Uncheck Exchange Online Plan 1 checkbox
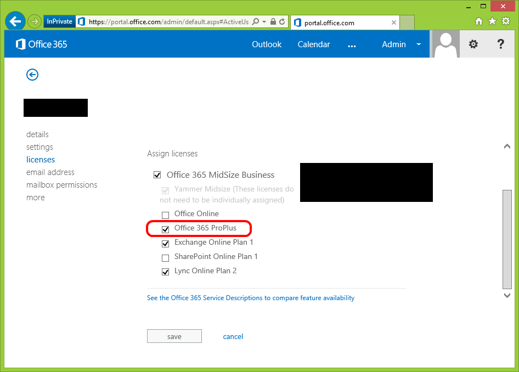 (x=165, y=244)
